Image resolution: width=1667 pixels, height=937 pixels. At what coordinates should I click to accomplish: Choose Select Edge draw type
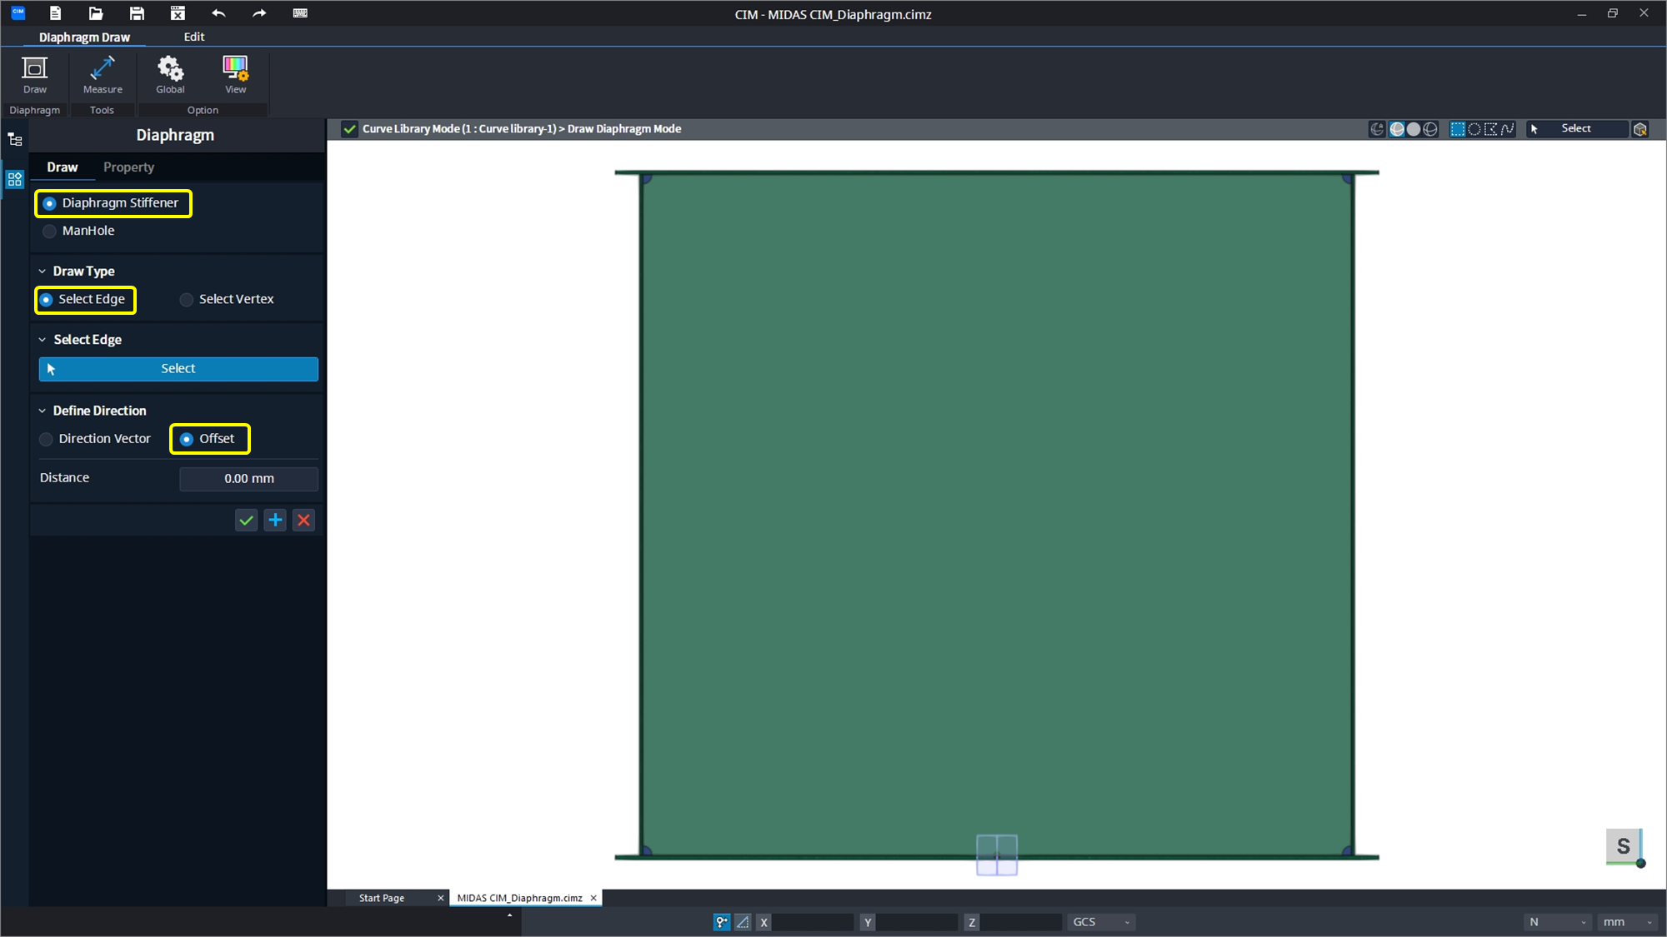click(47, 300)
